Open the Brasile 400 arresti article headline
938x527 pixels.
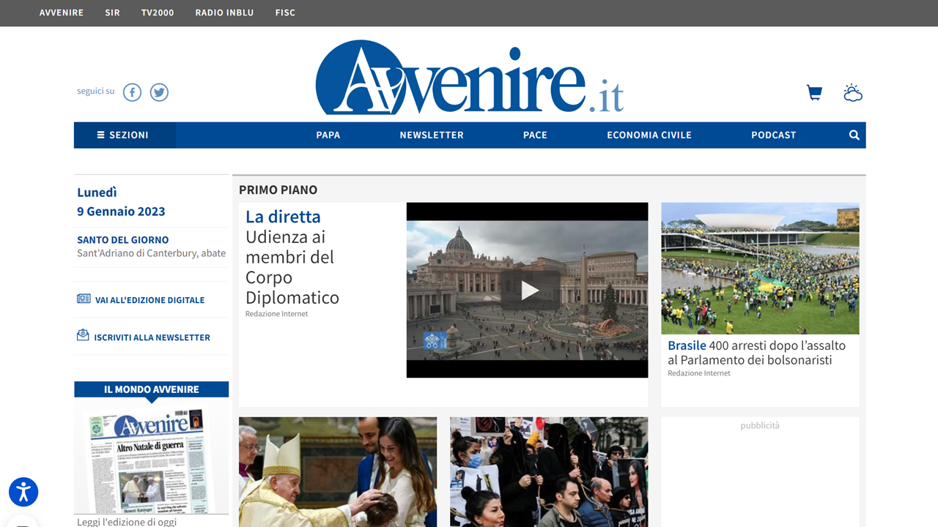(756, 352)
